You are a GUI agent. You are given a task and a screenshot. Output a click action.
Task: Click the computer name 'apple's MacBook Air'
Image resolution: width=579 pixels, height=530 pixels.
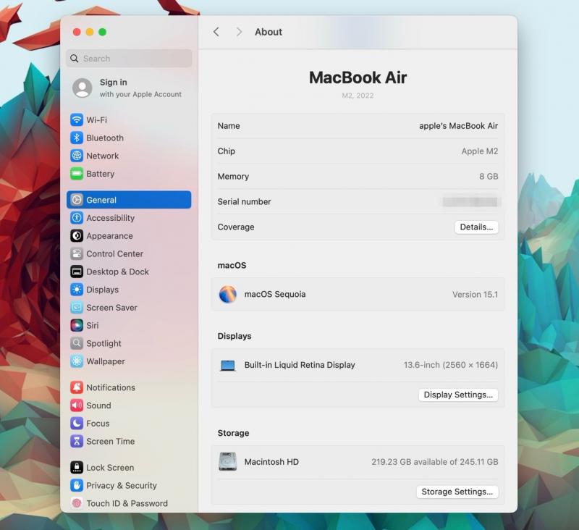pyautogui.click(x=458, y=126)
